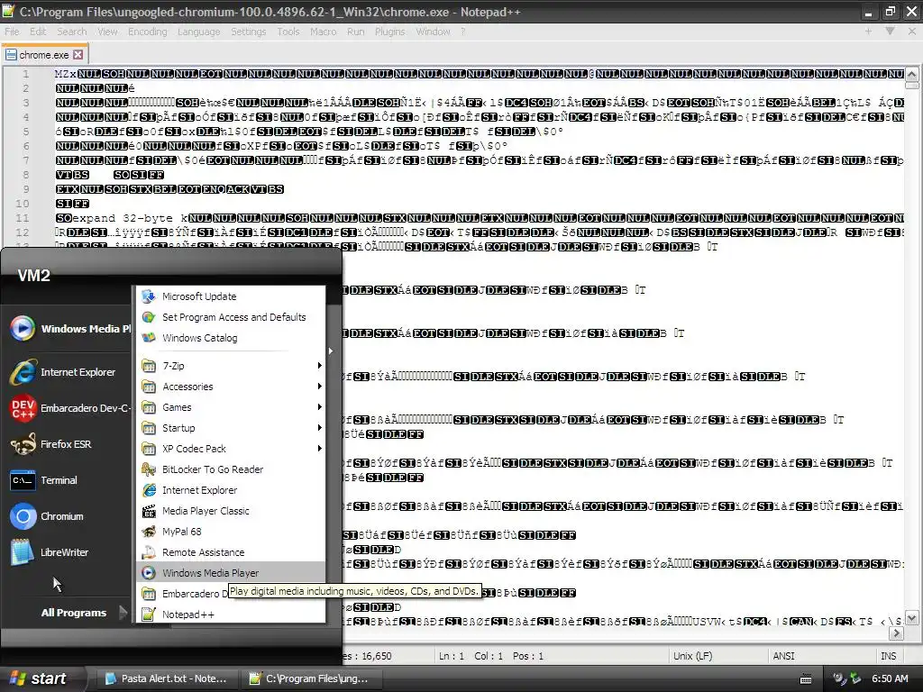Open the Notepad++ tab list dropdown arrow
This screenshot has width=923, height=692.
tap(890, 32)
